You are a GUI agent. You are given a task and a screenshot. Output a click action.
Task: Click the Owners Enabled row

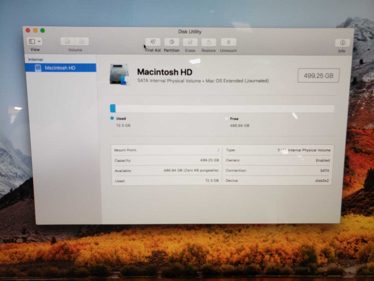point(278,160)
